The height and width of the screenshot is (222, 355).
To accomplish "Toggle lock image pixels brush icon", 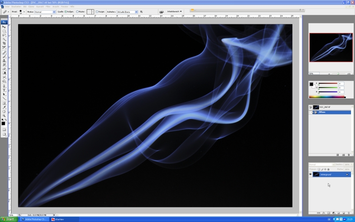I will [x=322, y=169].
